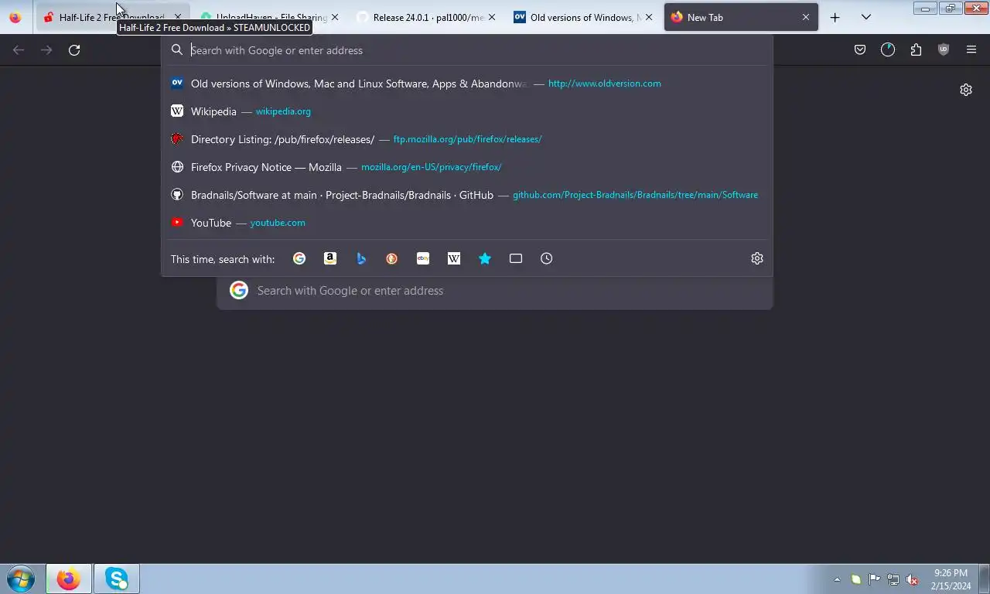Close the Release 24.0.1 tab
The image size is (990, 594).
point(492,17)
